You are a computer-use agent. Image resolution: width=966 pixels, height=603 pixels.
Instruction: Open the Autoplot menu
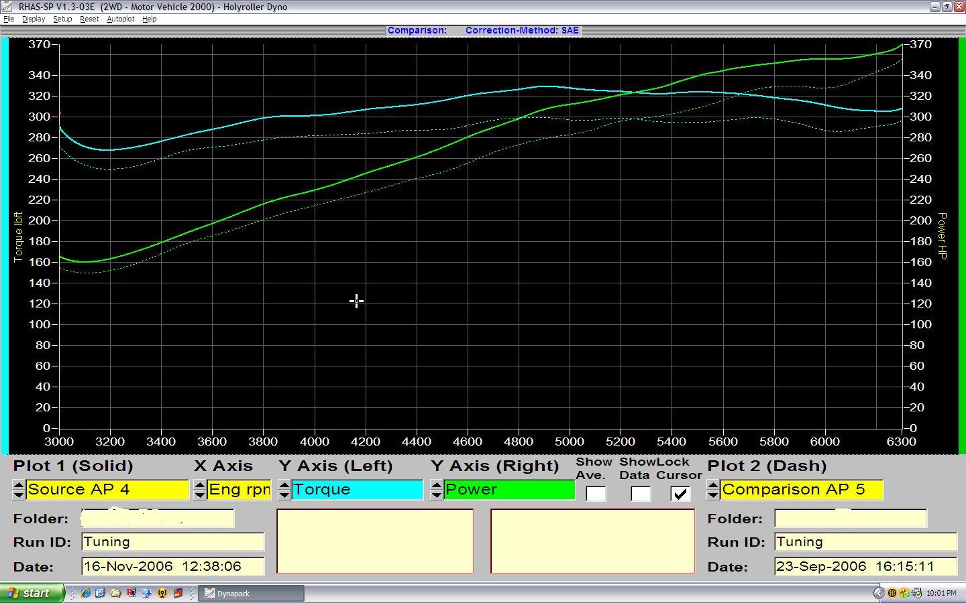pyautogui.click(x=121, y=19)
